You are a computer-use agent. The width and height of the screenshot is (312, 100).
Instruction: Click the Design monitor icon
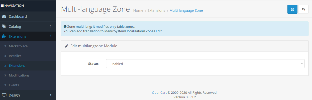4,95
